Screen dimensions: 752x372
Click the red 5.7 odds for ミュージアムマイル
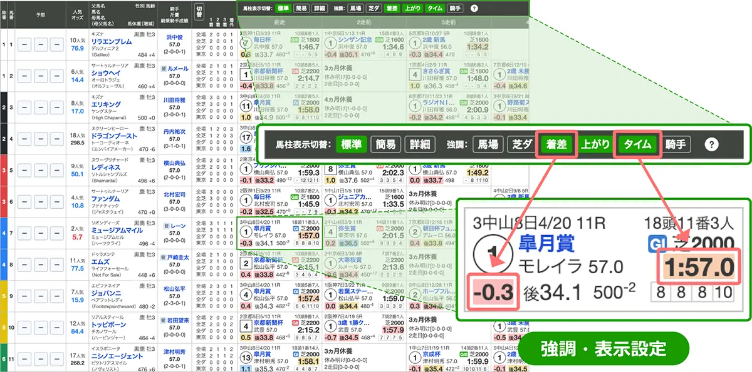click(78, 237)
